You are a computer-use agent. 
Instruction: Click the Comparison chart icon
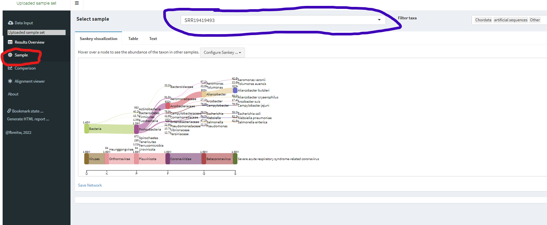click(x=10, y=68)
